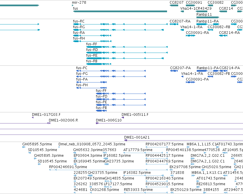The image size is (243, 194).
Task: Select EST IP16082.5prime
Action: (x=106, y=158)
